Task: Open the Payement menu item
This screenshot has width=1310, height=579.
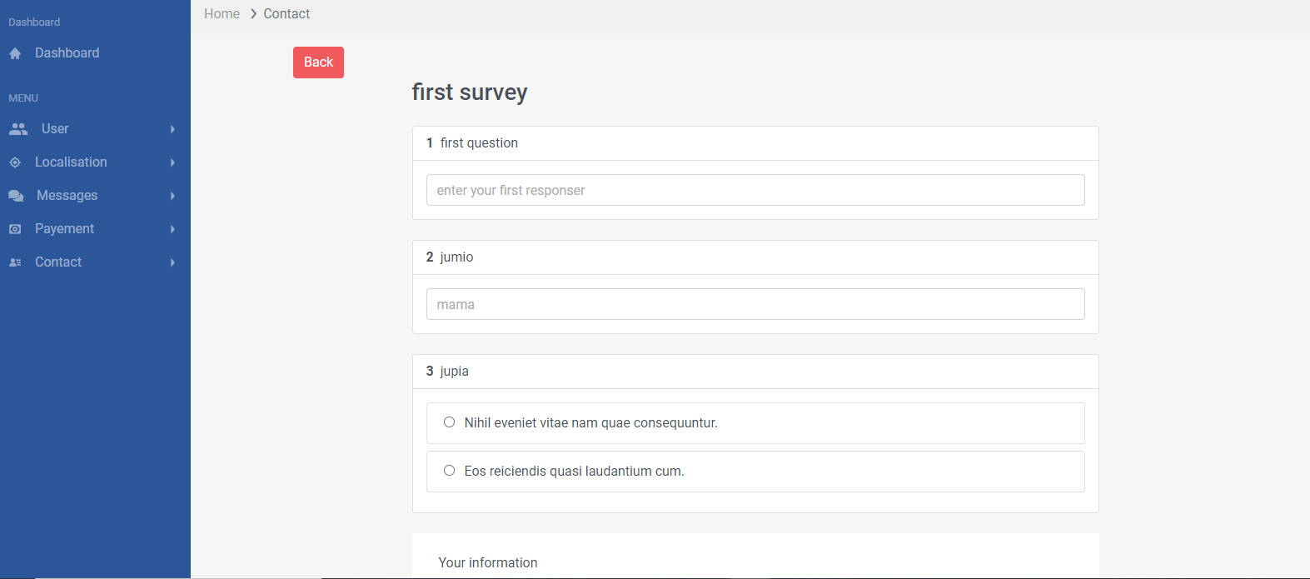Action: coord(95,229)
